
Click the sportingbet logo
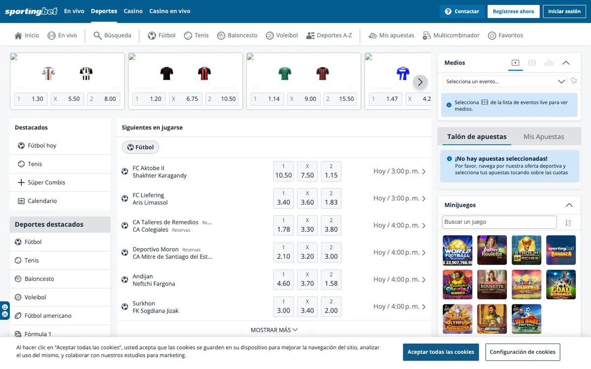coord(31,11)
